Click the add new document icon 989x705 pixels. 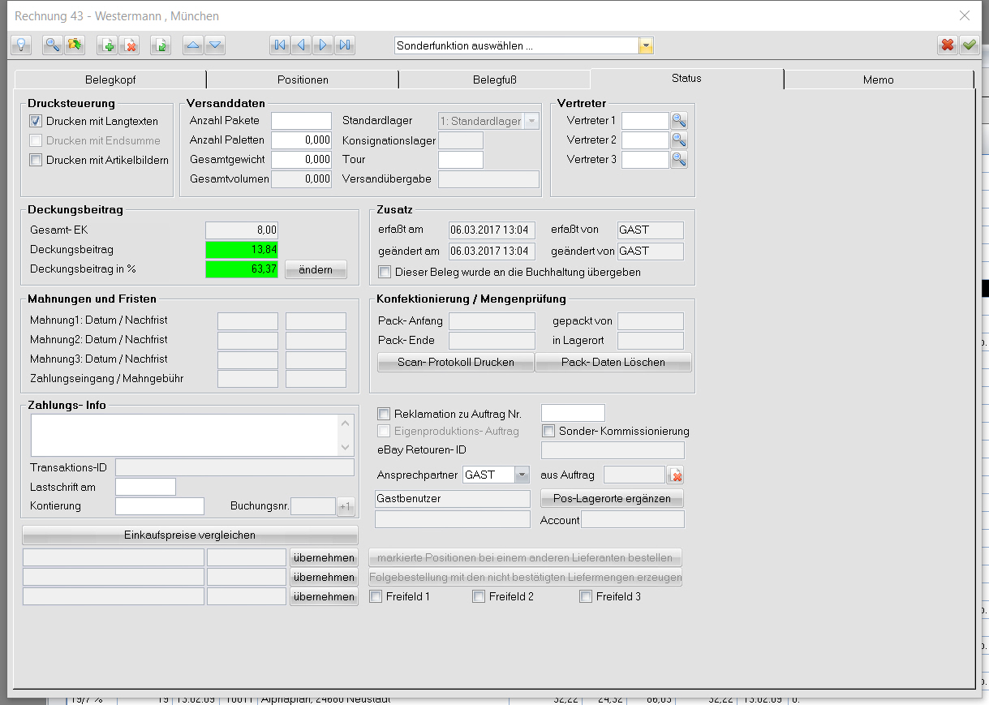(x=106, y=45)
